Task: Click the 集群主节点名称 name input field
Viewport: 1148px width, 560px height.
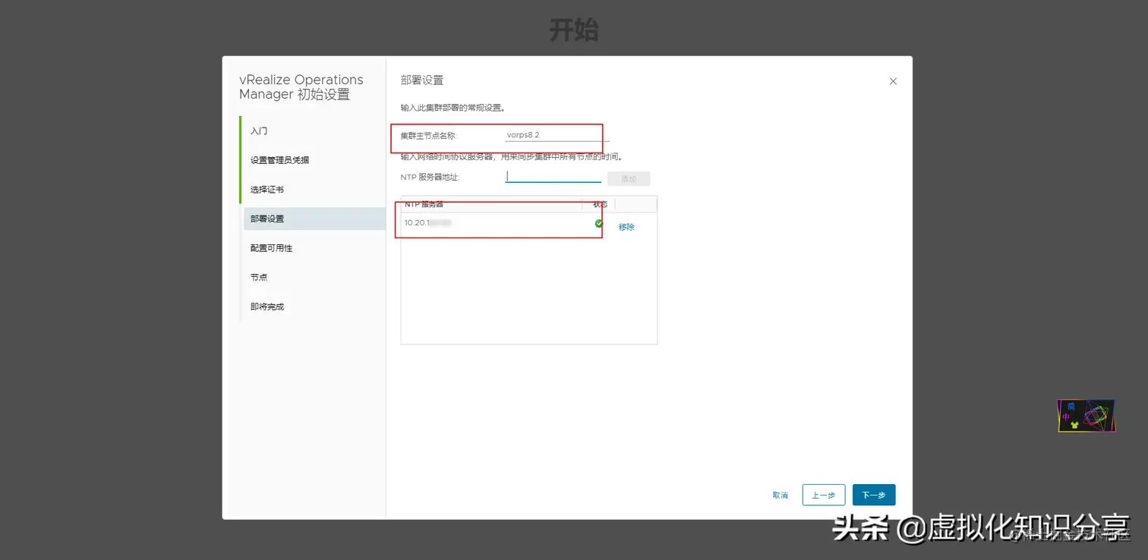Action: tap(553, 134)
